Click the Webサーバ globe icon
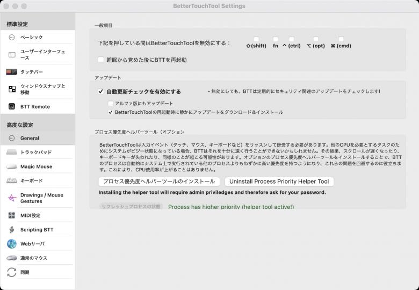 (12, 244)
